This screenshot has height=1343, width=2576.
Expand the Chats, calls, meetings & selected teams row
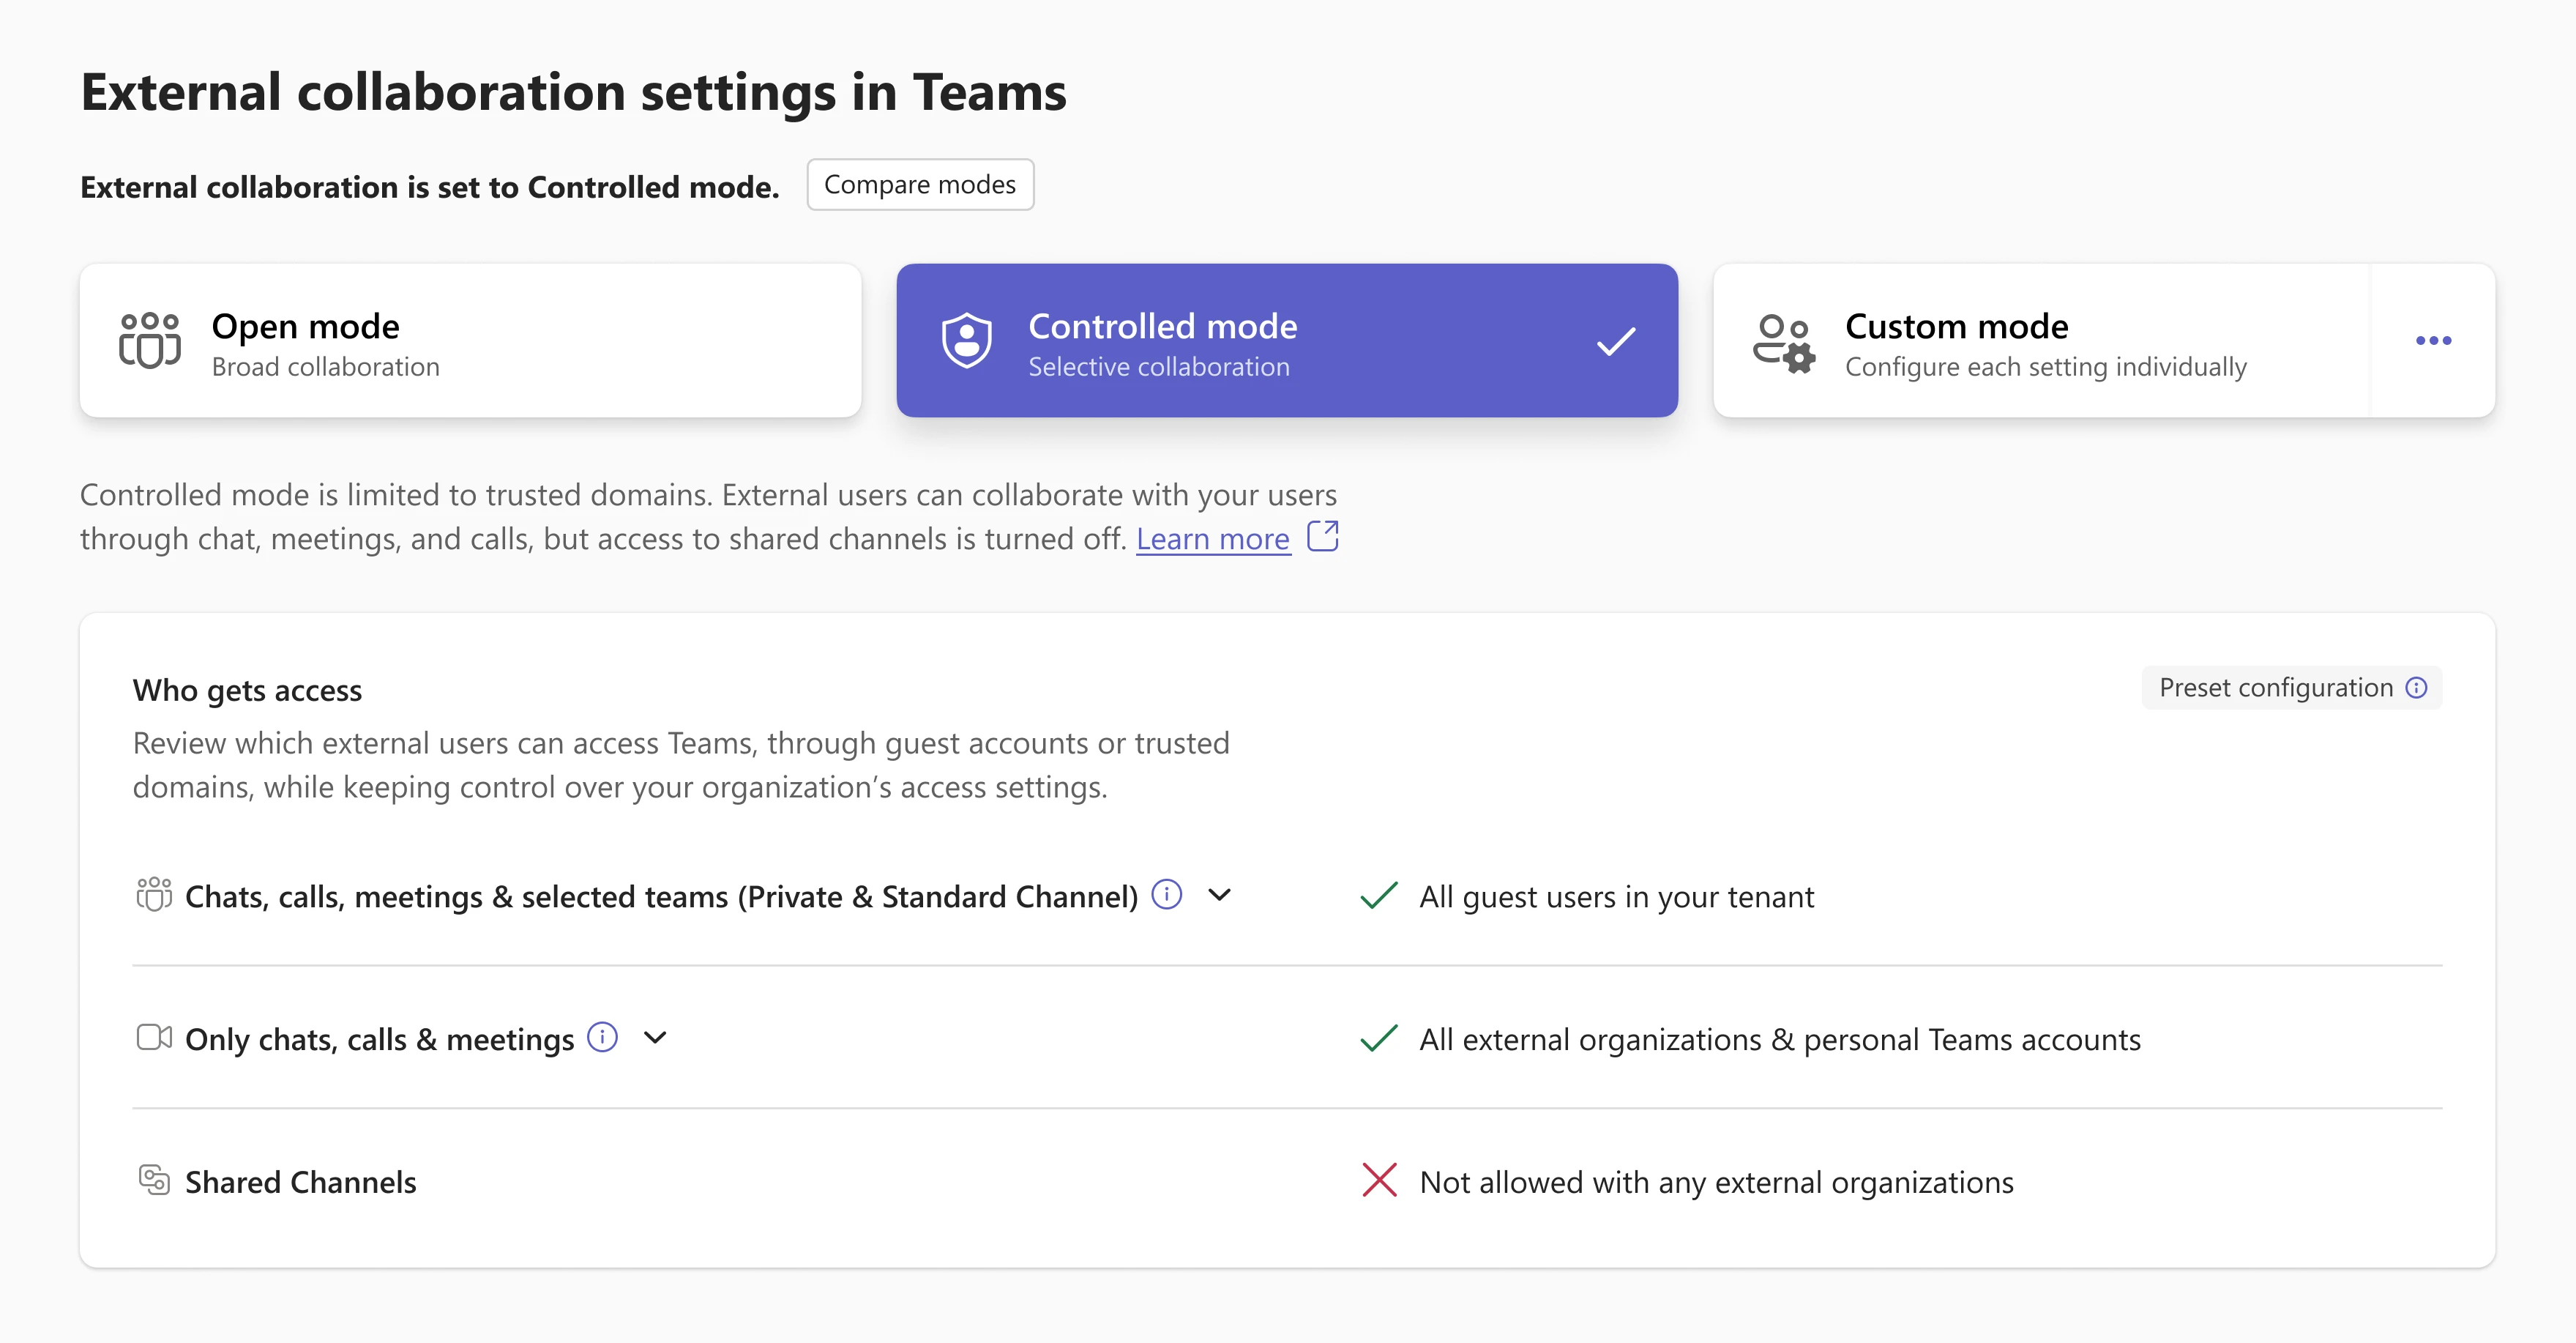click(x=1220, y=895)
